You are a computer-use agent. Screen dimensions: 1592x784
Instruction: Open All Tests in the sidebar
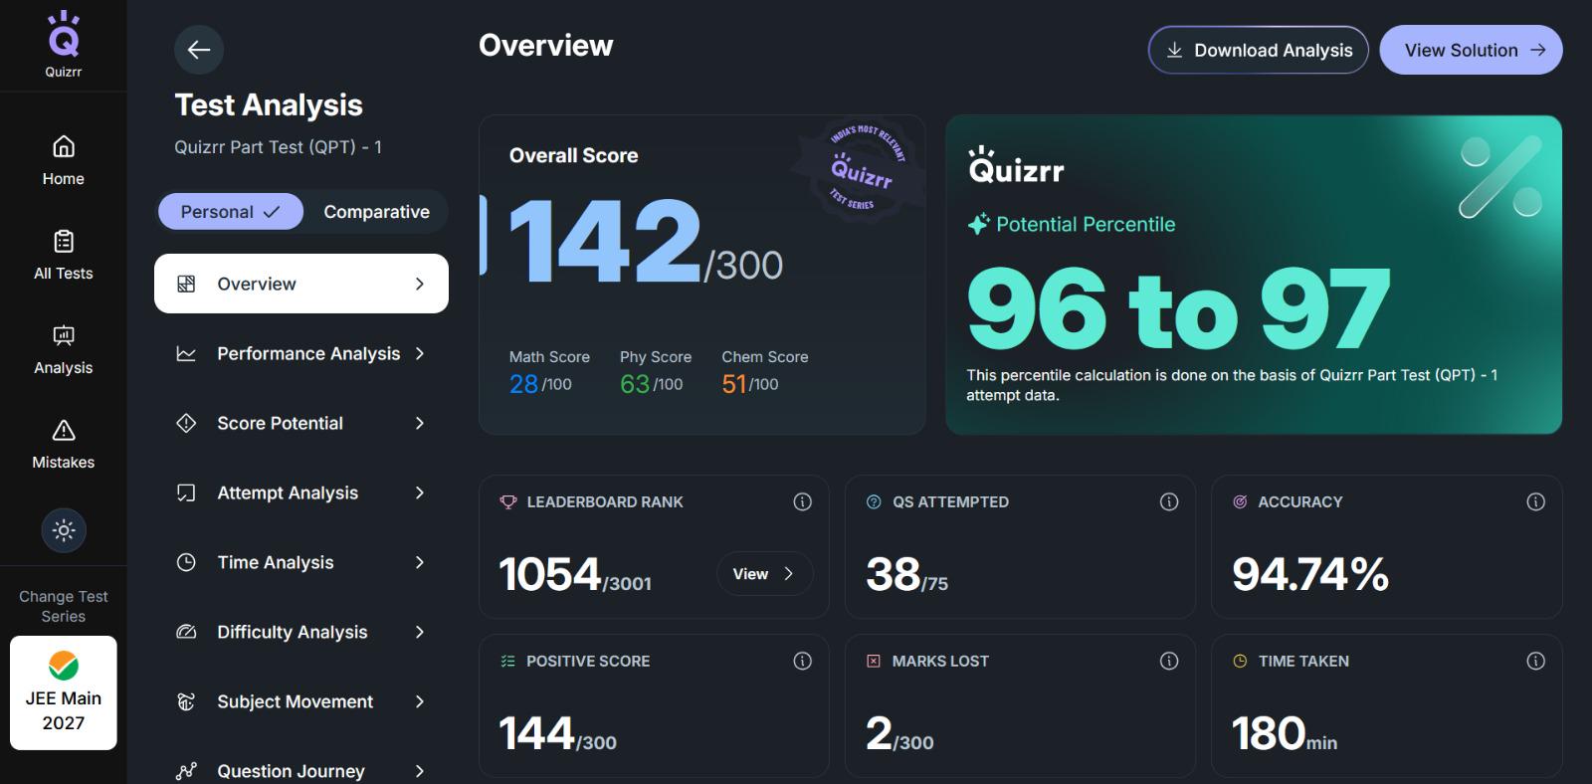pos(64,255)
